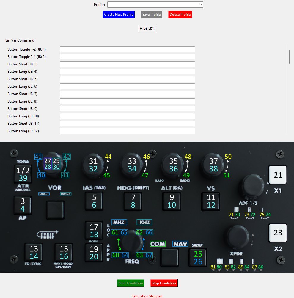The height and width of the screenshot is (298, 294).
Task: Click the COM/NAV selector button
Action: [169, 258]
